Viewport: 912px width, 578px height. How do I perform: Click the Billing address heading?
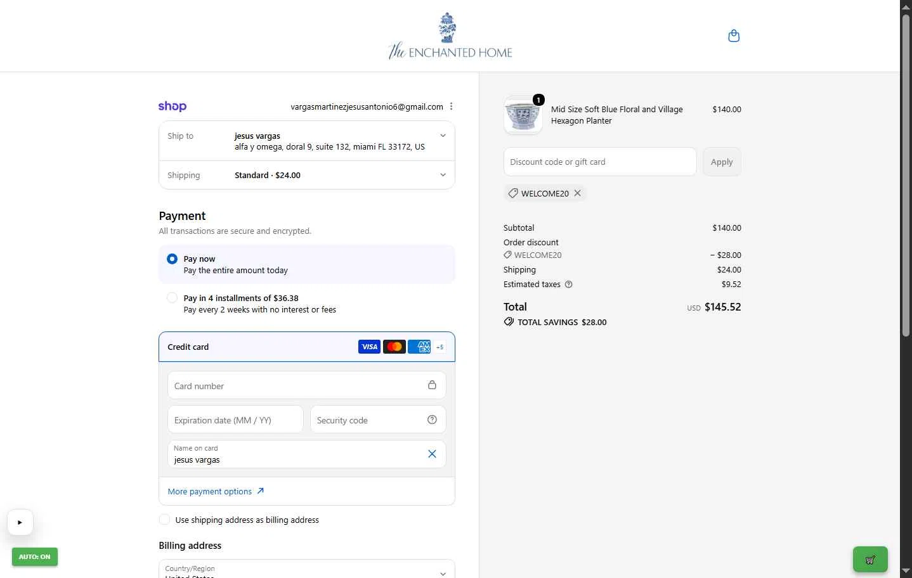pos(190,546)
